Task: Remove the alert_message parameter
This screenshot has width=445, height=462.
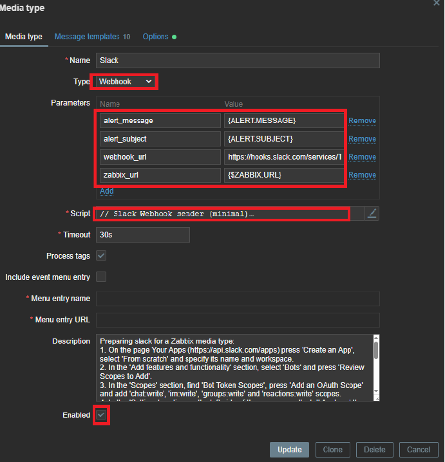Action: click(x=362, y=120)
